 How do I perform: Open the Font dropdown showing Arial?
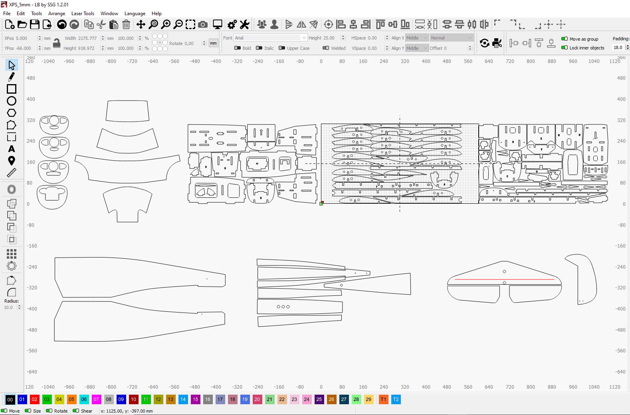(271, 38)
